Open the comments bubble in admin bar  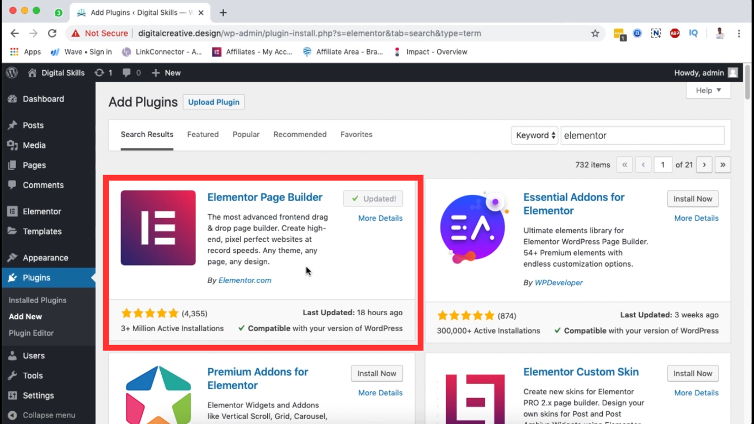point(131,73)
